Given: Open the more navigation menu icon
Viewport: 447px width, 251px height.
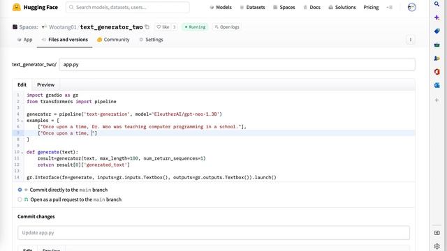Looking at the screenshot, I should click(x=390, y=7).
